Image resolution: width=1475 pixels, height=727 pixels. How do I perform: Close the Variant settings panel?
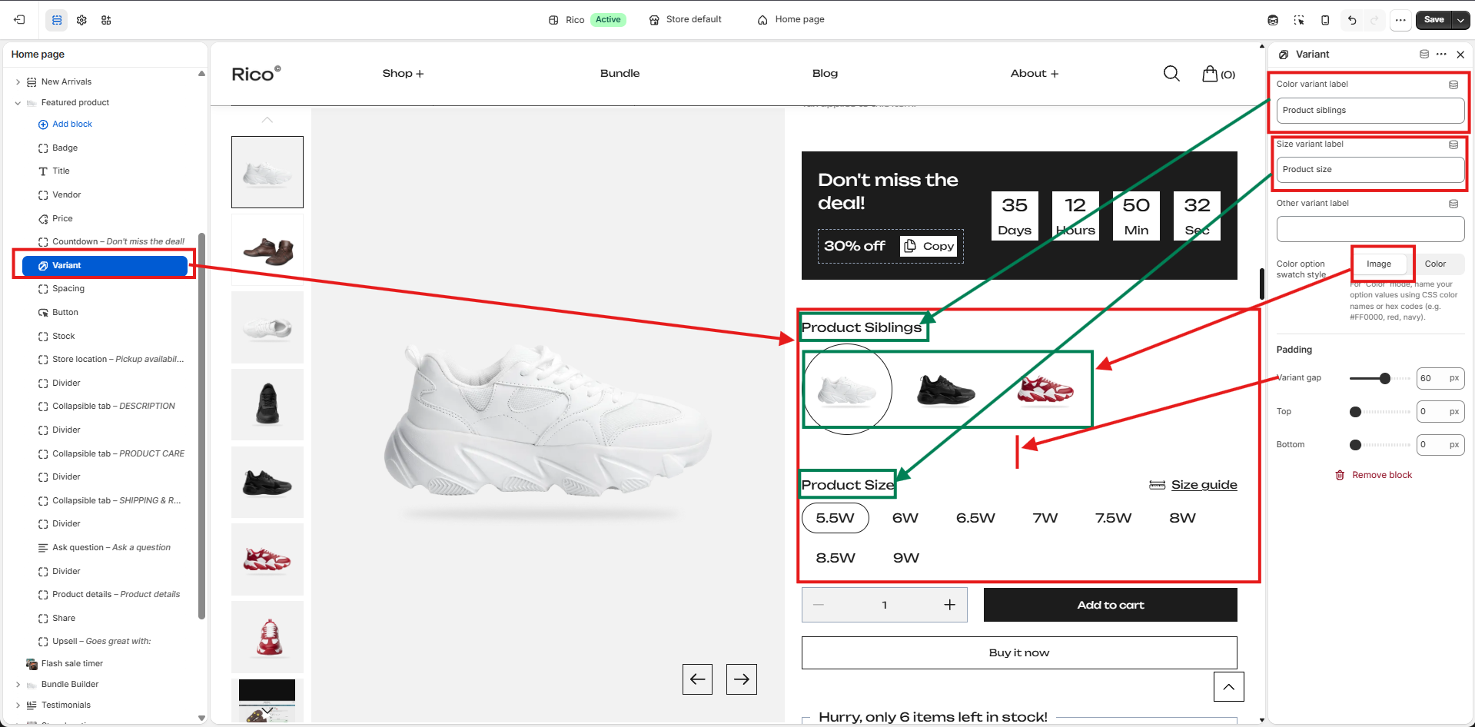1460,55
